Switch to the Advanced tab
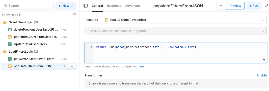Screen dimensions: 269x91 (132, 6)
